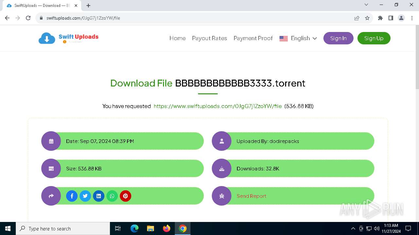This screenshot has width=419, height=235.
Task: Show hidden system tray icons
Action: [353, 228]
